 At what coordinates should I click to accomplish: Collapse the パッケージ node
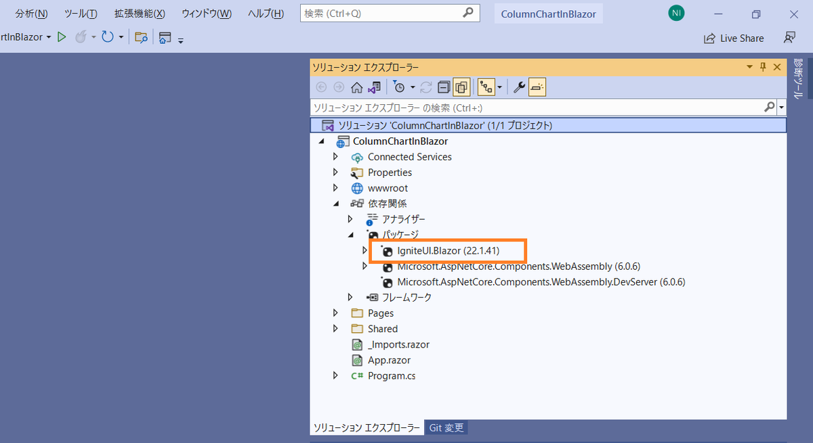(x=350, y=235)
